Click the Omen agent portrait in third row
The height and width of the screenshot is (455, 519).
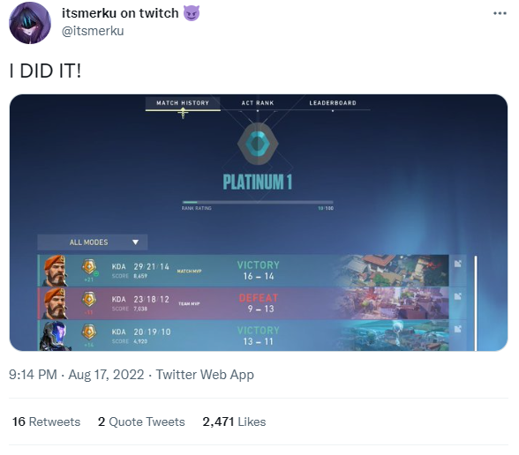55,336
